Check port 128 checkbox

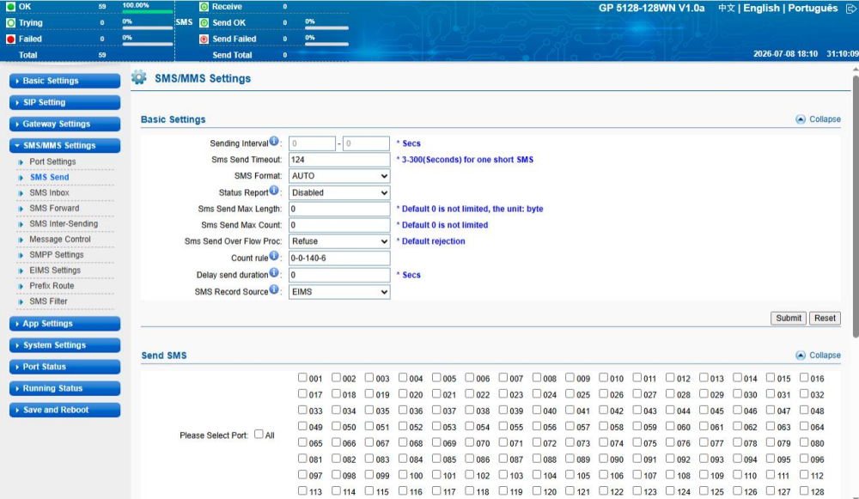(x=804, y=490)
